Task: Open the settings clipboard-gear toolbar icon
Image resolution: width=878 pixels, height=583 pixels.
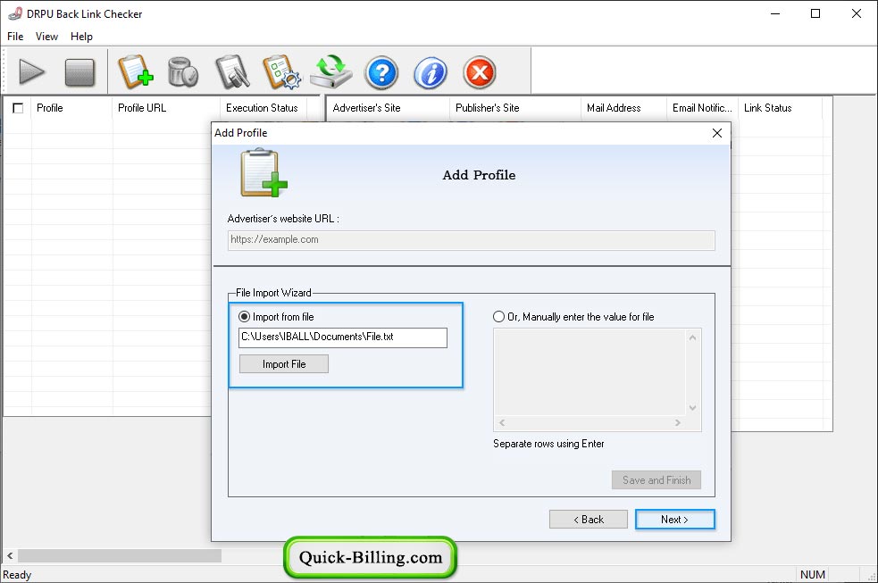Action: (281, 71)
